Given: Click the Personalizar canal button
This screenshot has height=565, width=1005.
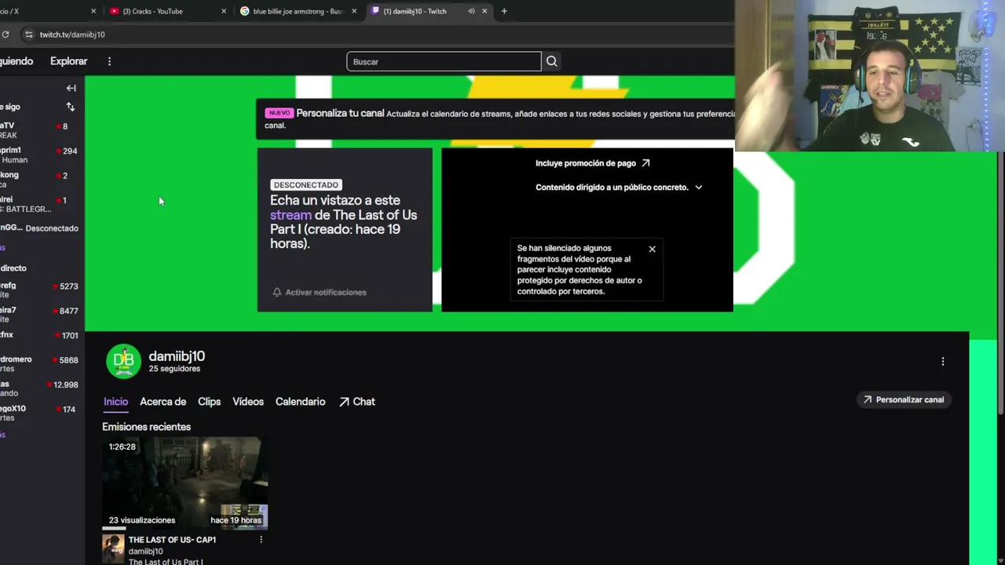Looking at the screenshot, I should pyautogui.click(x=904, y=399).
